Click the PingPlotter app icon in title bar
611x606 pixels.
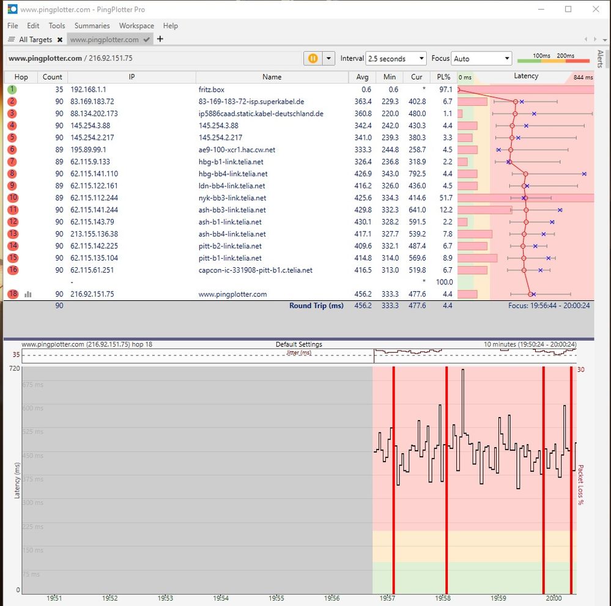[x=12, y=9]
